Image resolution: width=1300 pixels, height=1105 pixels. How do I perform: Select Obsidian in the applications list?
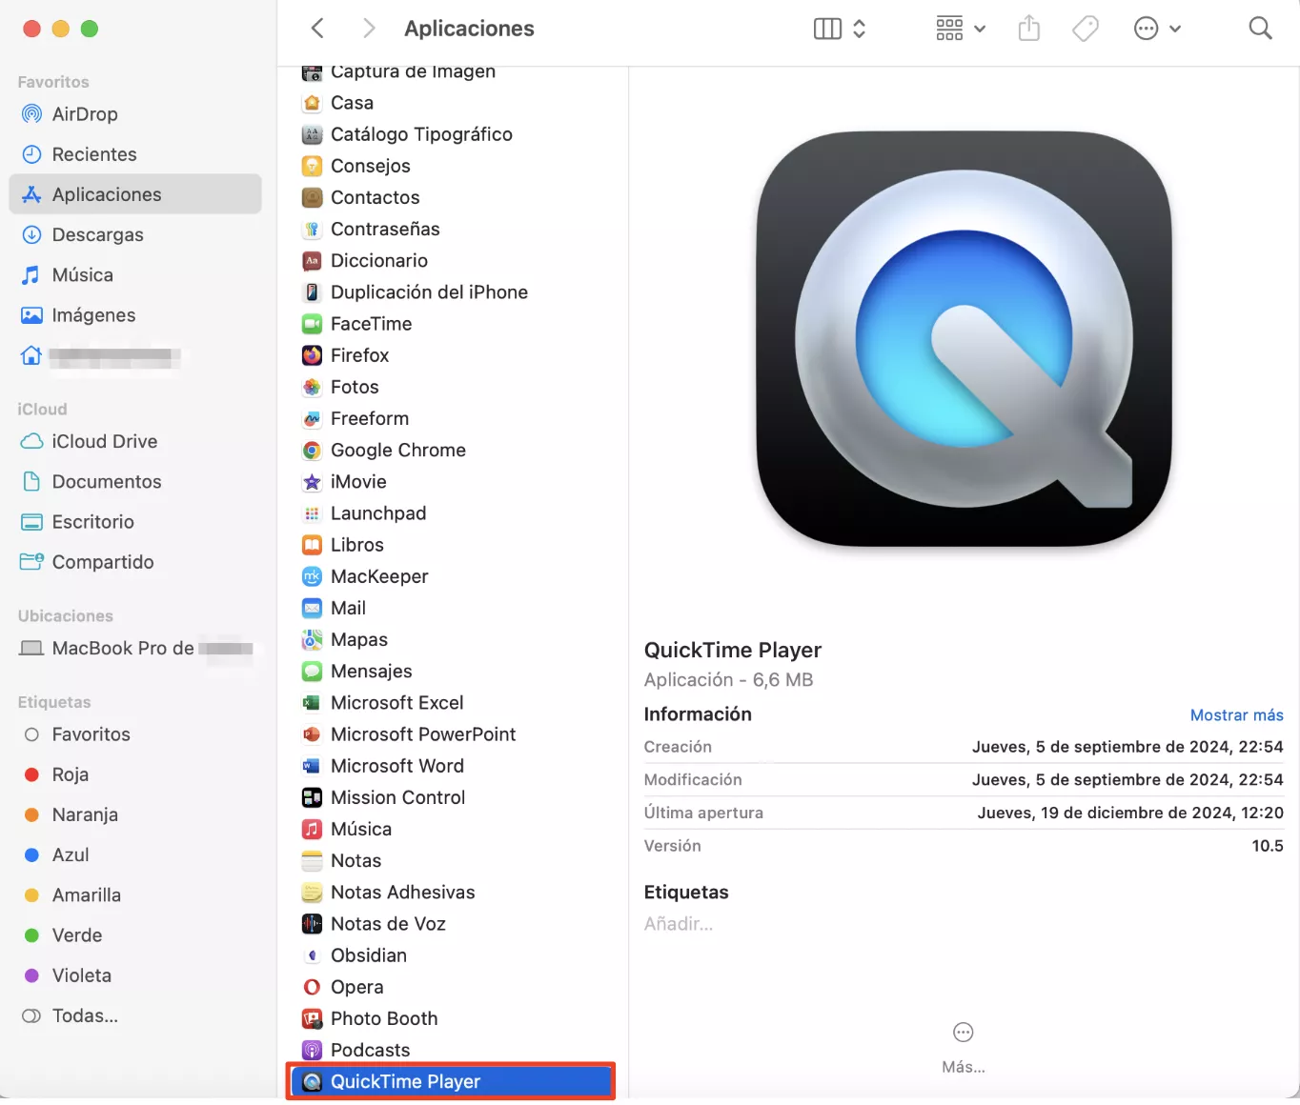click(368, 955)
